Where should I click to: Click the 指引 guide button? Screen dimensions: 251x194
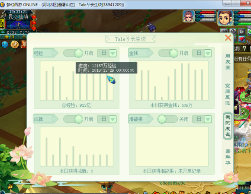tap(9, 37)
